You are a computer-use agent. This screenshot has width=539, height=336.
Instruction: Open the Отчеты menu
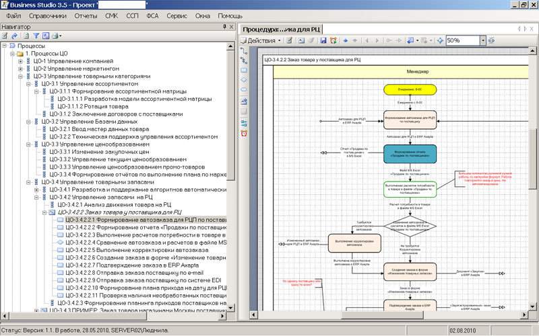(x=86, y=15)
